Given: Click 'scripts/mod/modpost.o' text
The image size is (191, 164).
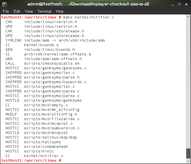Looking at the screenshot, I should pyautogui.click(x=48, y=124).
